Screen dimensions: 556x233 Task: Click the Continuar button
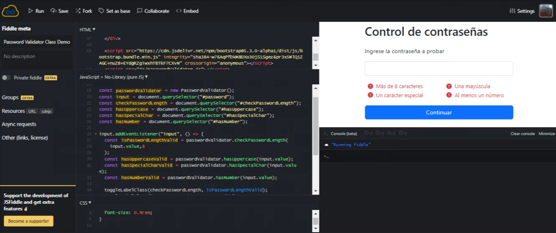[439, 112]
